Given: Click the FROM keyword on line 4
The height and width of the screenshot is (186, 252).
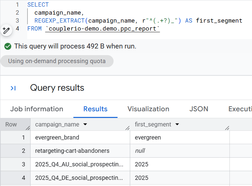Looking at the screenshot, I should click(x=35, y=29).
